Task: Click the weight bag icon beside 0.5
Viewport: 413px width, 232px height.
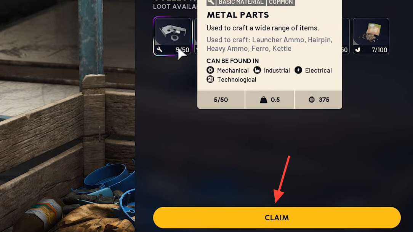Action: click(264, 100)
